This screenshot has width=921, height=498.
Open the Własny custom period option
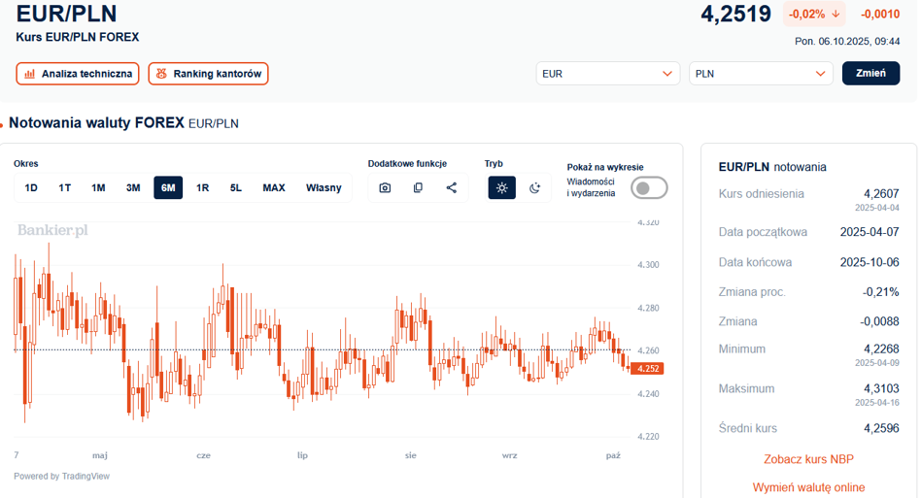coord(324,187)
